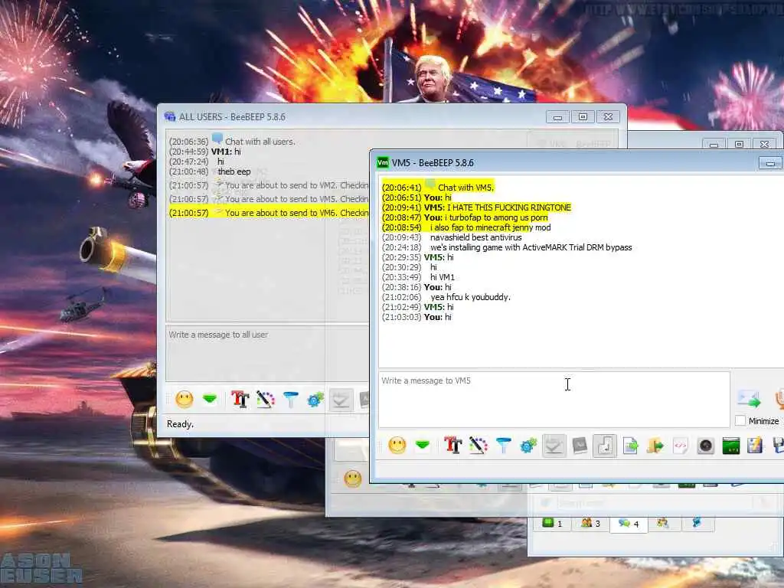Switch to the chats tab showing 4
784x588 pixels.
click(x=629, y=524)
